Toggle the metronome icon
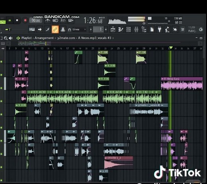Screen dimensions: 207x184 coord(47,20)
